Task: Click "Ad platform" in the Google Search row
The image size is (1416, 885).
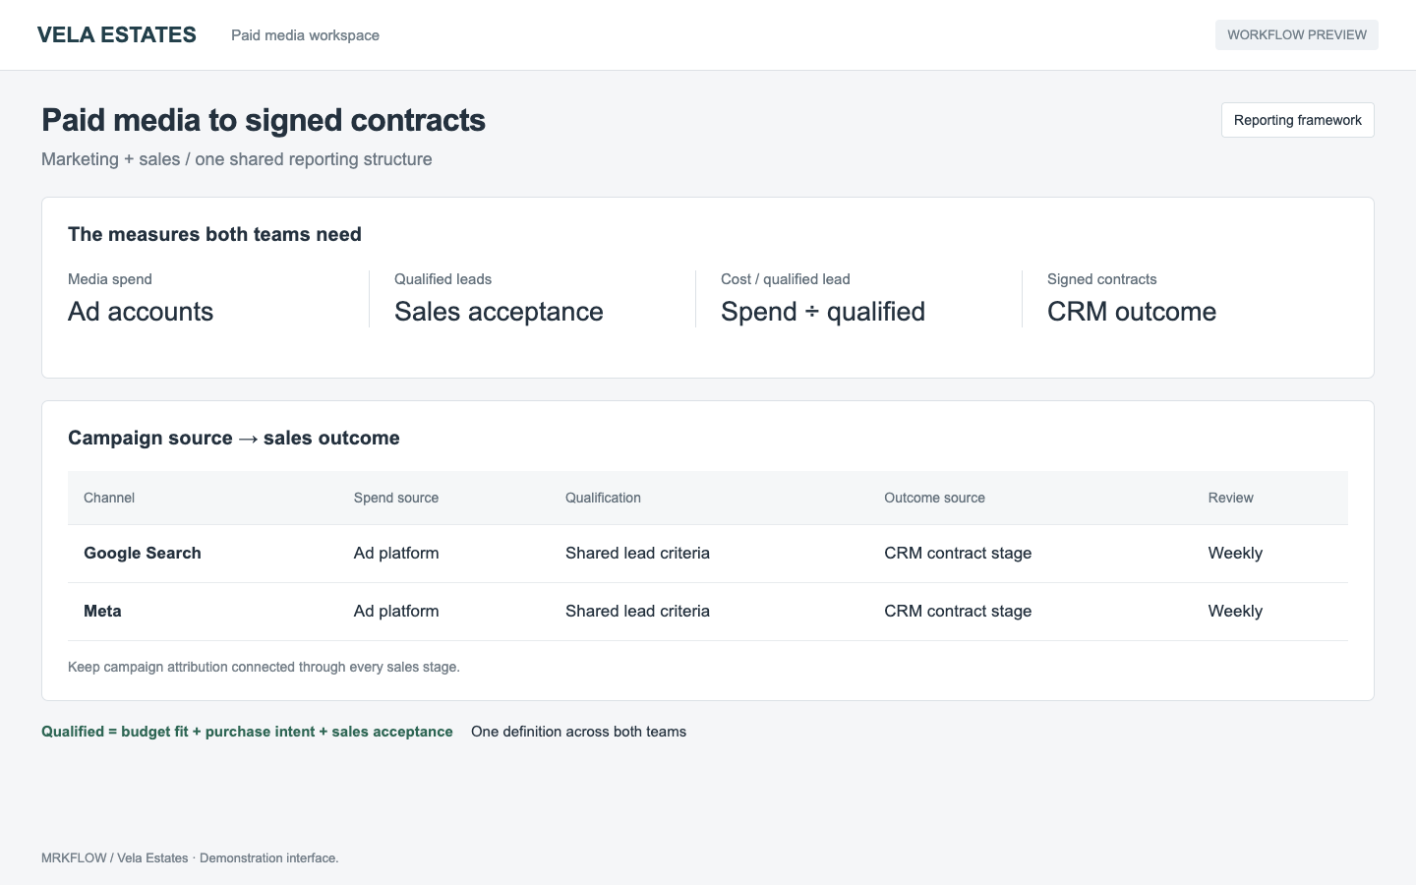Action: pyautogui.click(x=396, y=553)
